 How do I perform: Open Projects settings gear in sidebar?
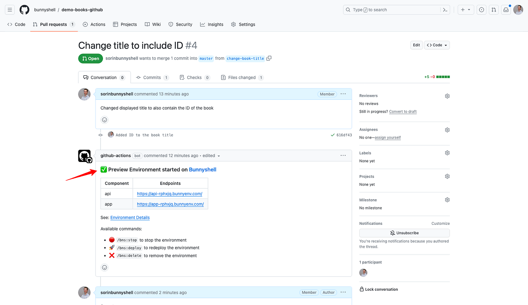pos(447,176)
